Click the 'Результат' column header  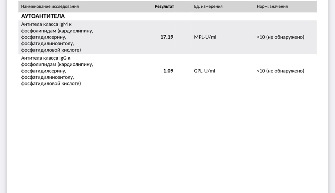pos(164,6)
